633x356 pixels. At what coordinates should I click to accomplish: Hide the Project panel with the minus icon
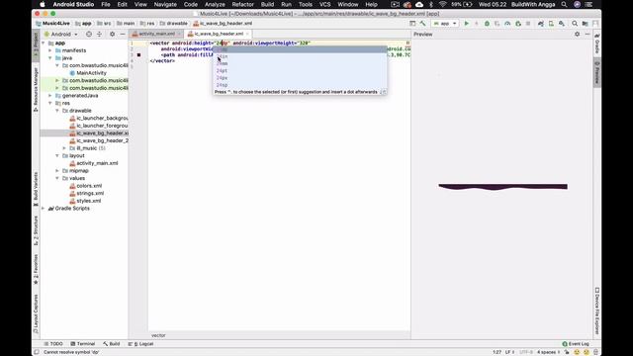[123, 35]
